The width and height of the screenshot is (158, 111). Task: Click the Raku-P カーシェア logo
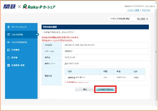(39, 7)
